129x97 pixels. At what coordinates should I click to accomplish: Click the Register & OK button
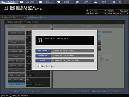(99, 91)
